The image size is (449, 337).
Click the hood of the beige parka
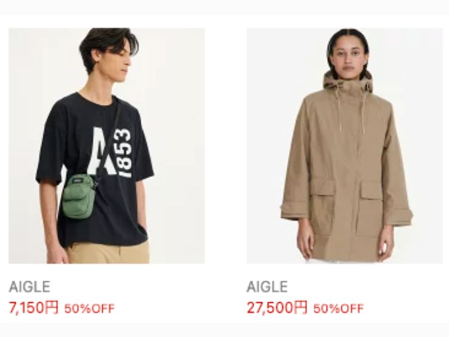[x=348, y=83]
